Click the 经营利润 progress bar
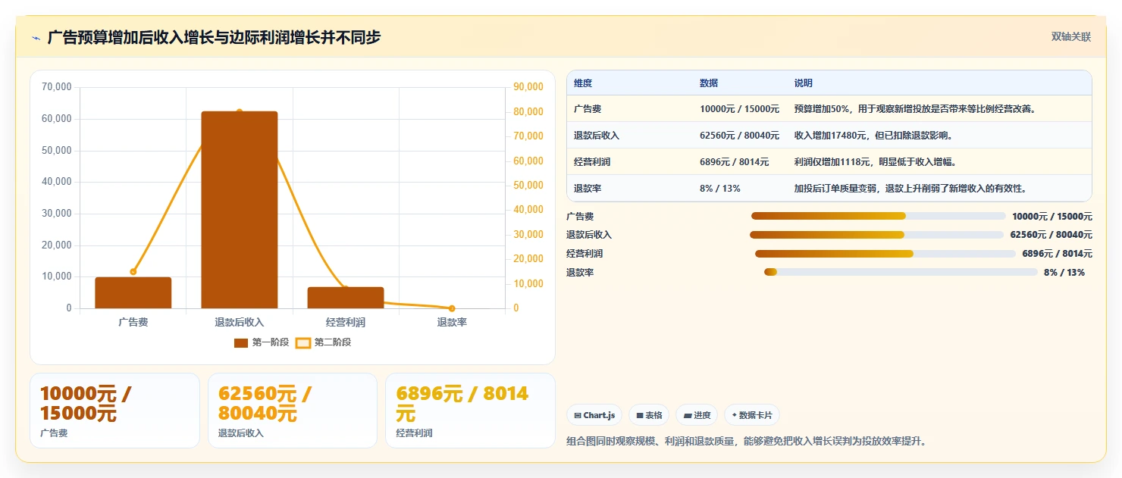1122x478 pixels. point(885,254)
